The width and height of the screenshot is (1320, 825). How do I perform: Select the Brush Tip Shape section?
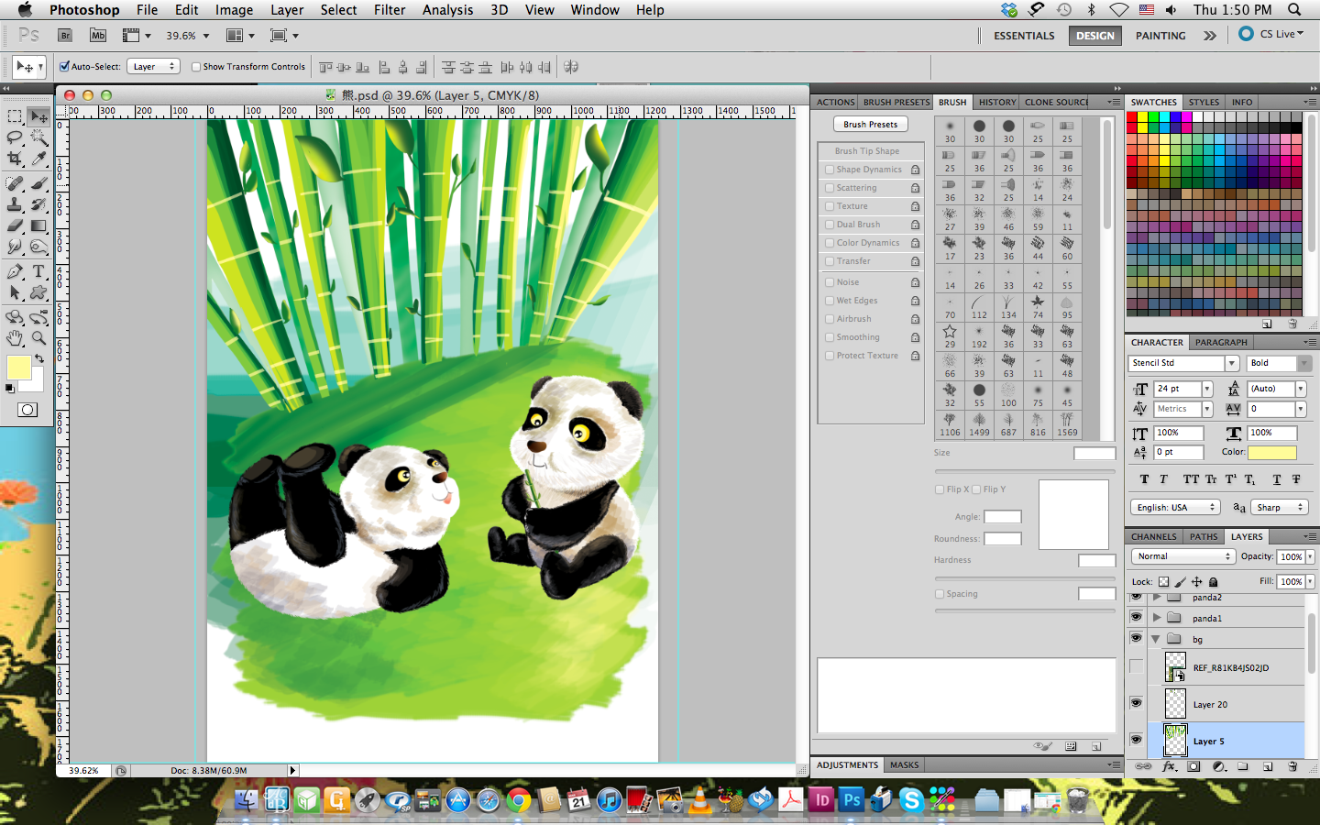(866, 151)
